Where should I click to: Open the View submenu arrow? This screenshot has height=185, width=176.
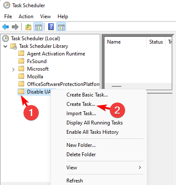pyautogui.click(x=140, y=168)
